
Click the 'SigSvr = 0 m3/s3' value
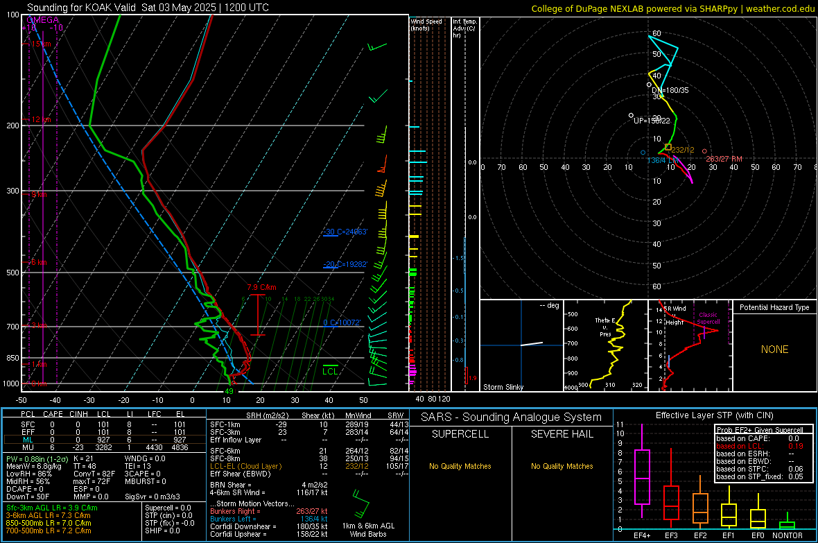[153, 497]
